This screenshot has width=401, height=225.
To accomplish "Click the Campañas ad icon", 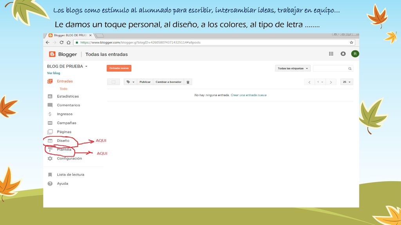I will (50, 123).
